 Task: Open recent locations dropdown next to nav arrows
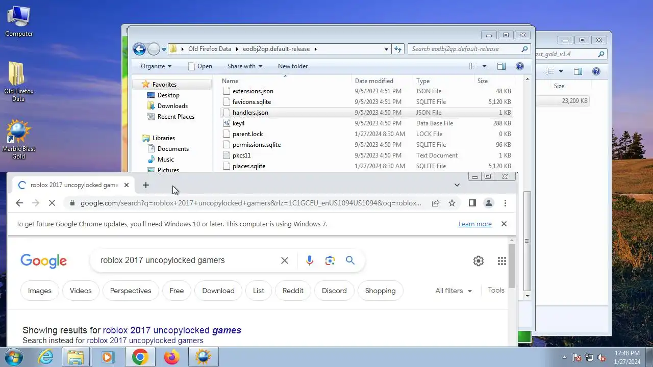164,49
